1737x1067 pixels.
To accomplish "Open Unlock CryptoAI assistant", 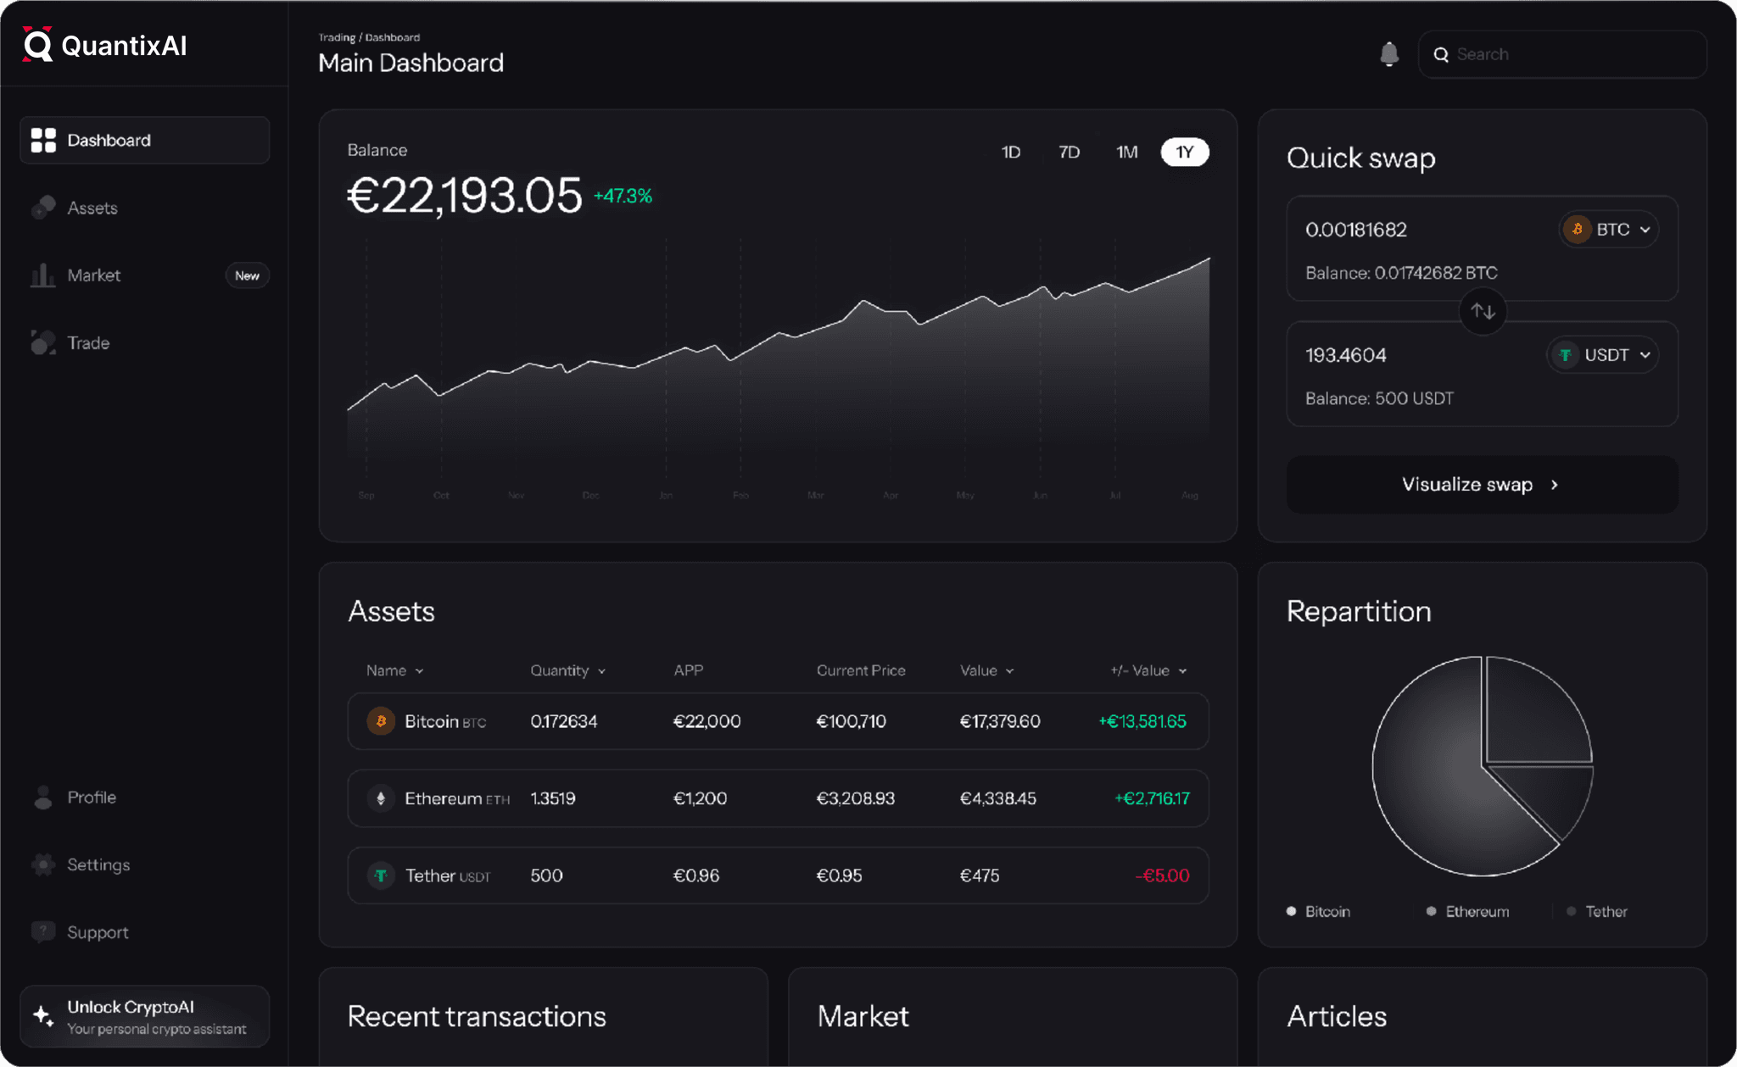I will pyautogui.click(x=144, y=1015).
